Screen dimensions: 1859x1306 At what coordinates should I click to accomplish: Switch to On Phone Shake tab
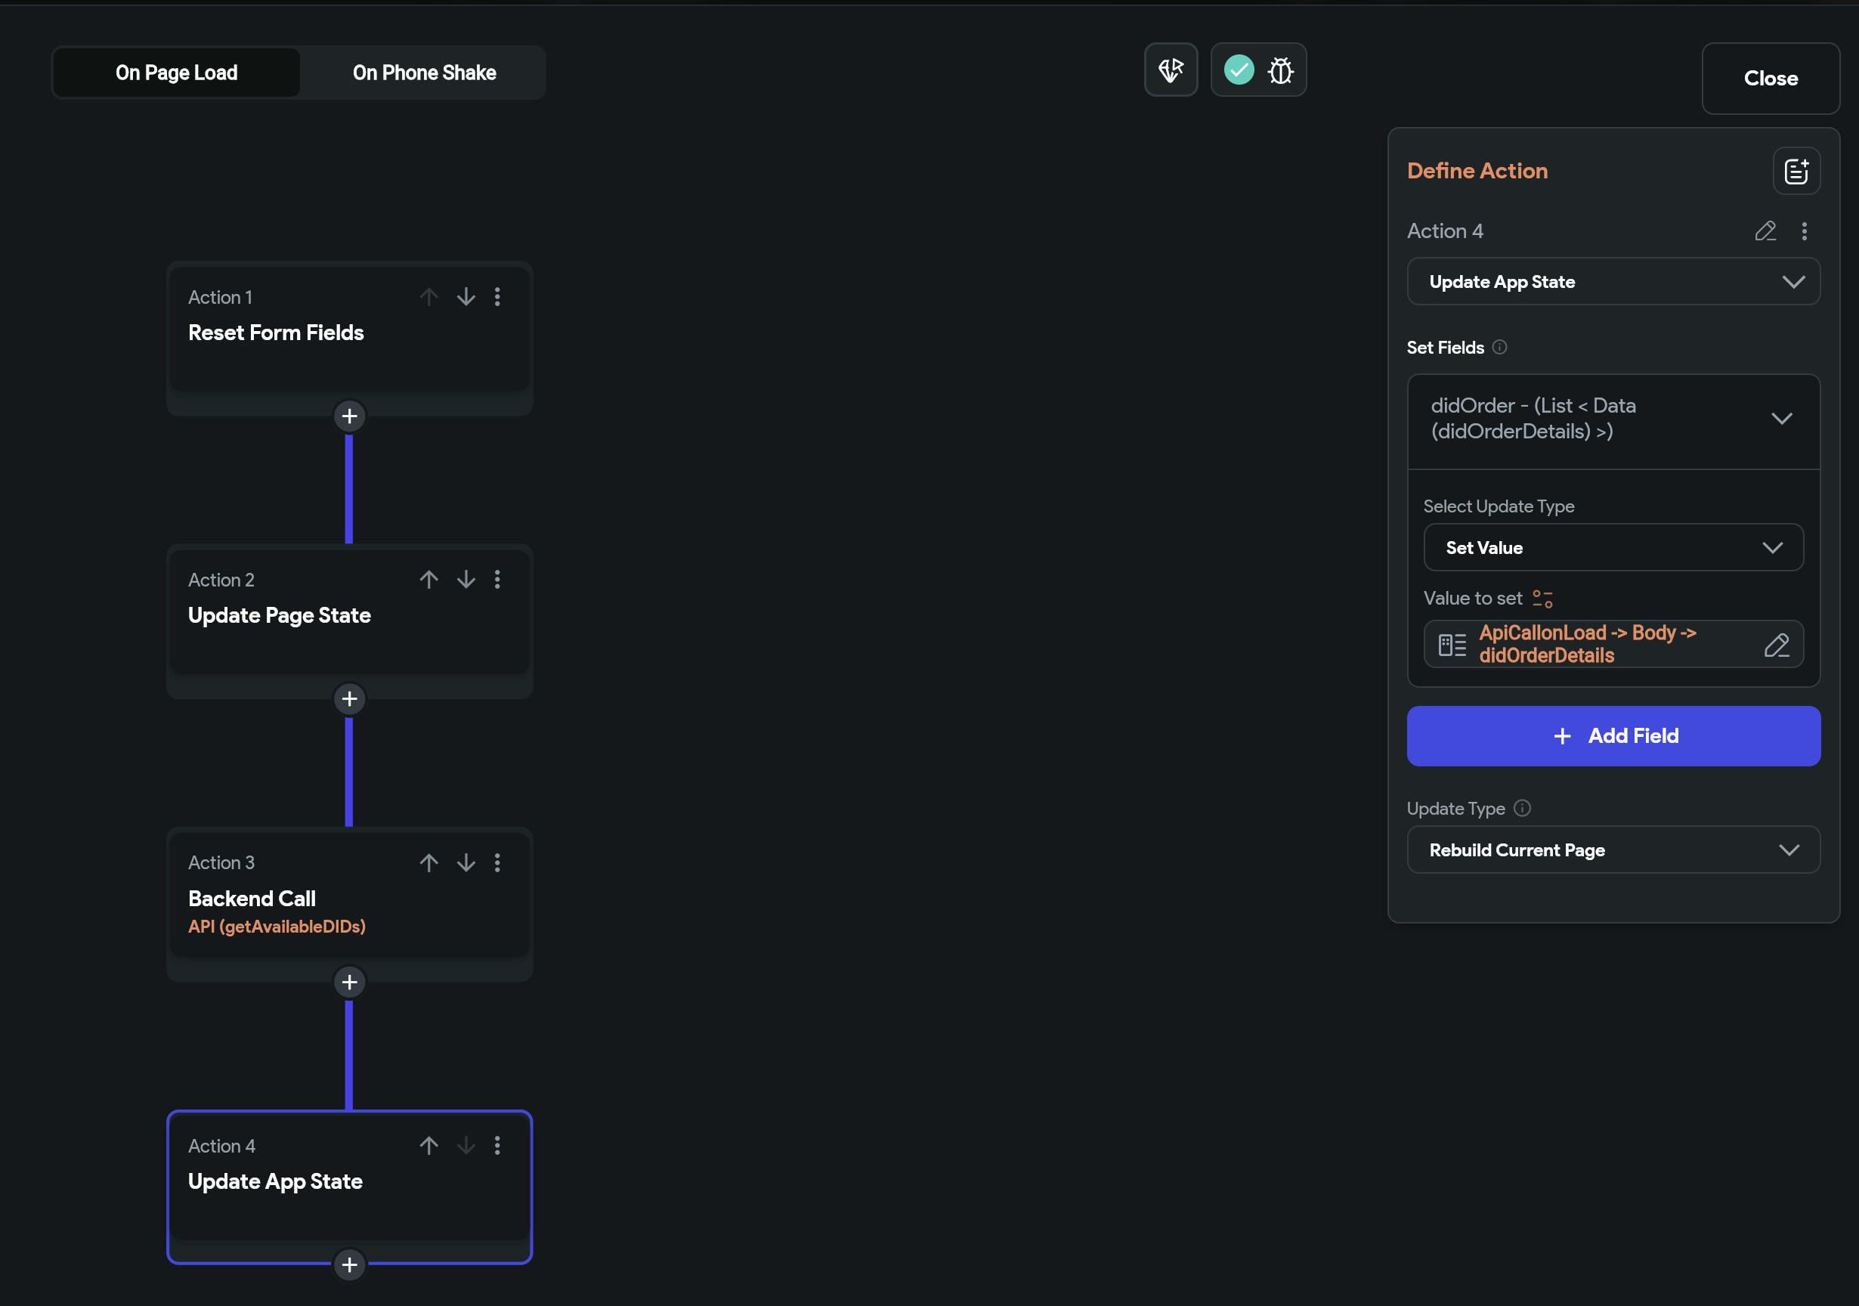(x=424, y=73)
